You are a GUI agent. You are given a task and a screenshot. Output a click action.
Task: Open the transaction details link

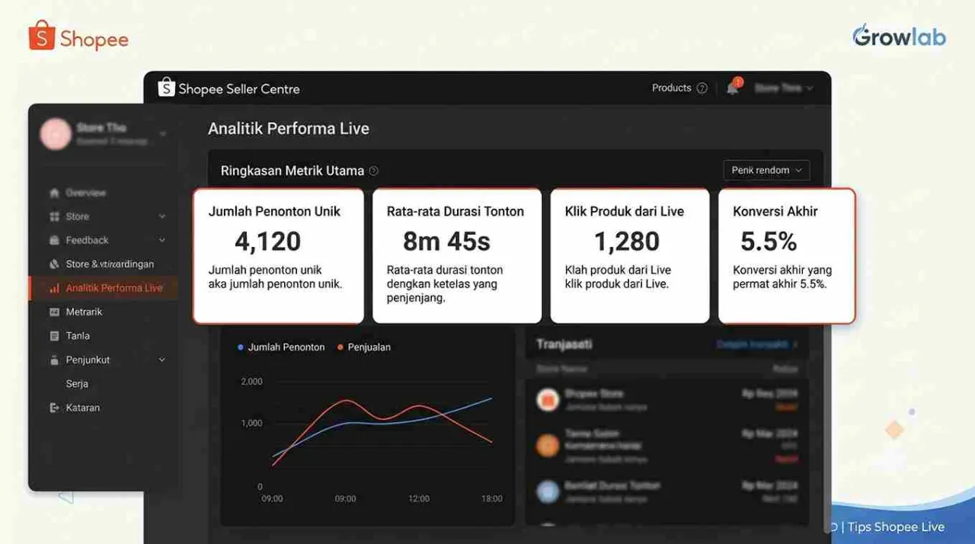(757, 344)
